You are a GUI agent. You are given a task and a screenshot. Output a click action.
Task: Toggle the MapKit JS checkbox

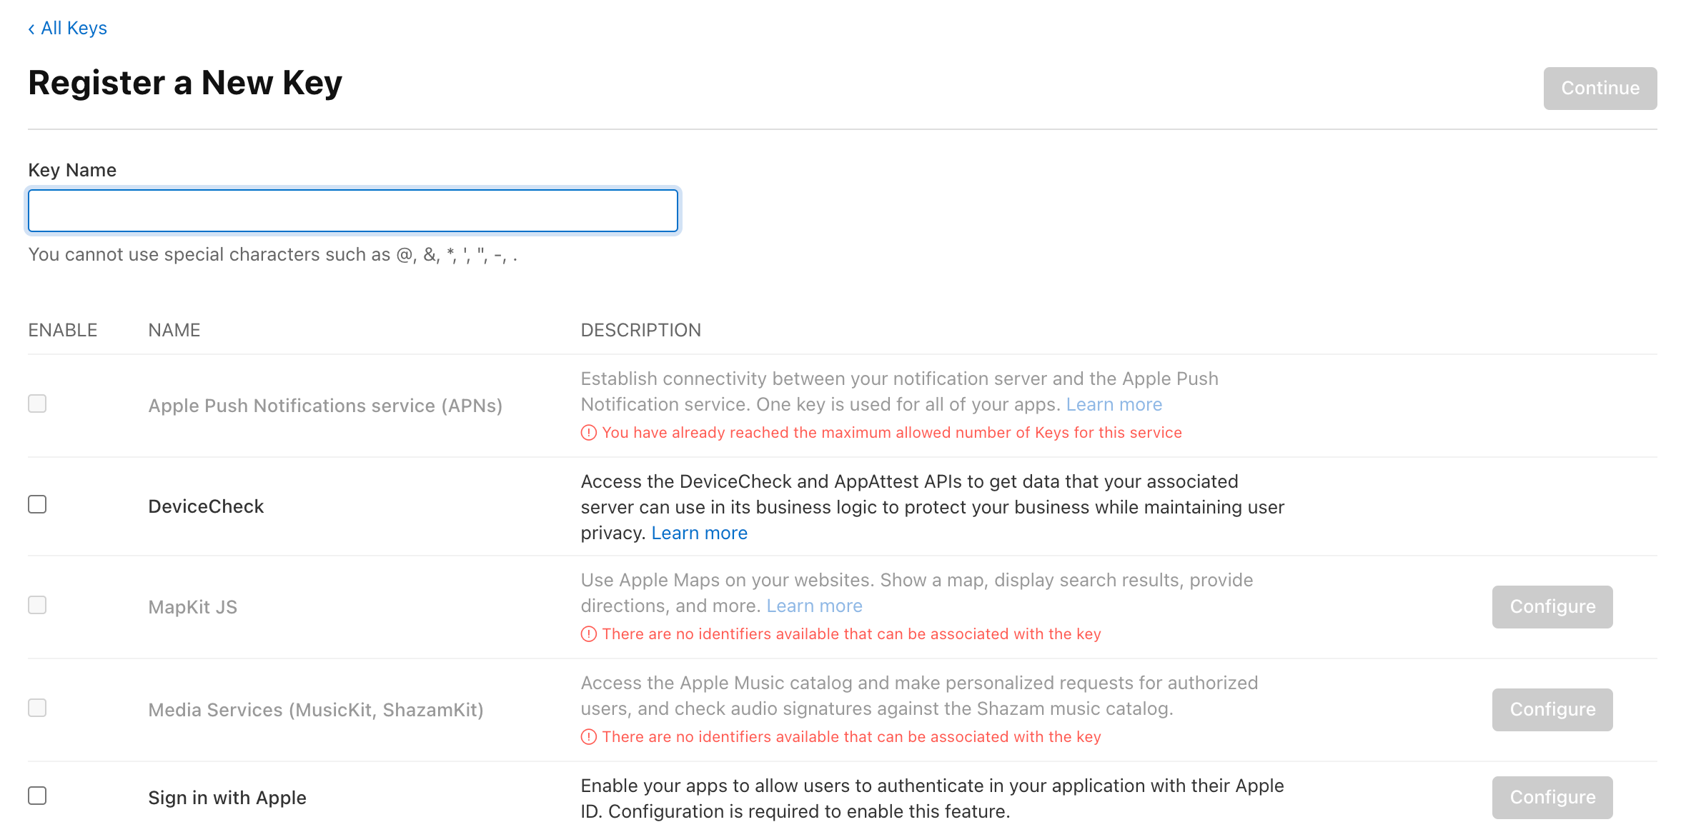point(37,605)
